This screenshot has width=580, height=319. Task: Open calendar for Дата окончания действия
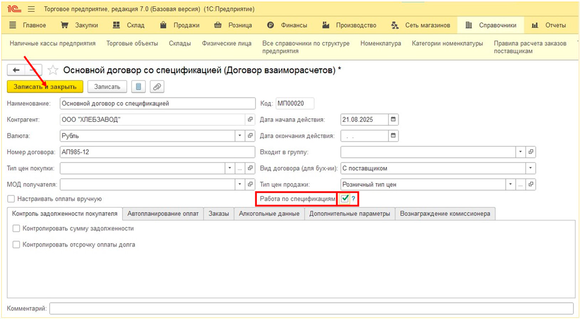(393, 136)
